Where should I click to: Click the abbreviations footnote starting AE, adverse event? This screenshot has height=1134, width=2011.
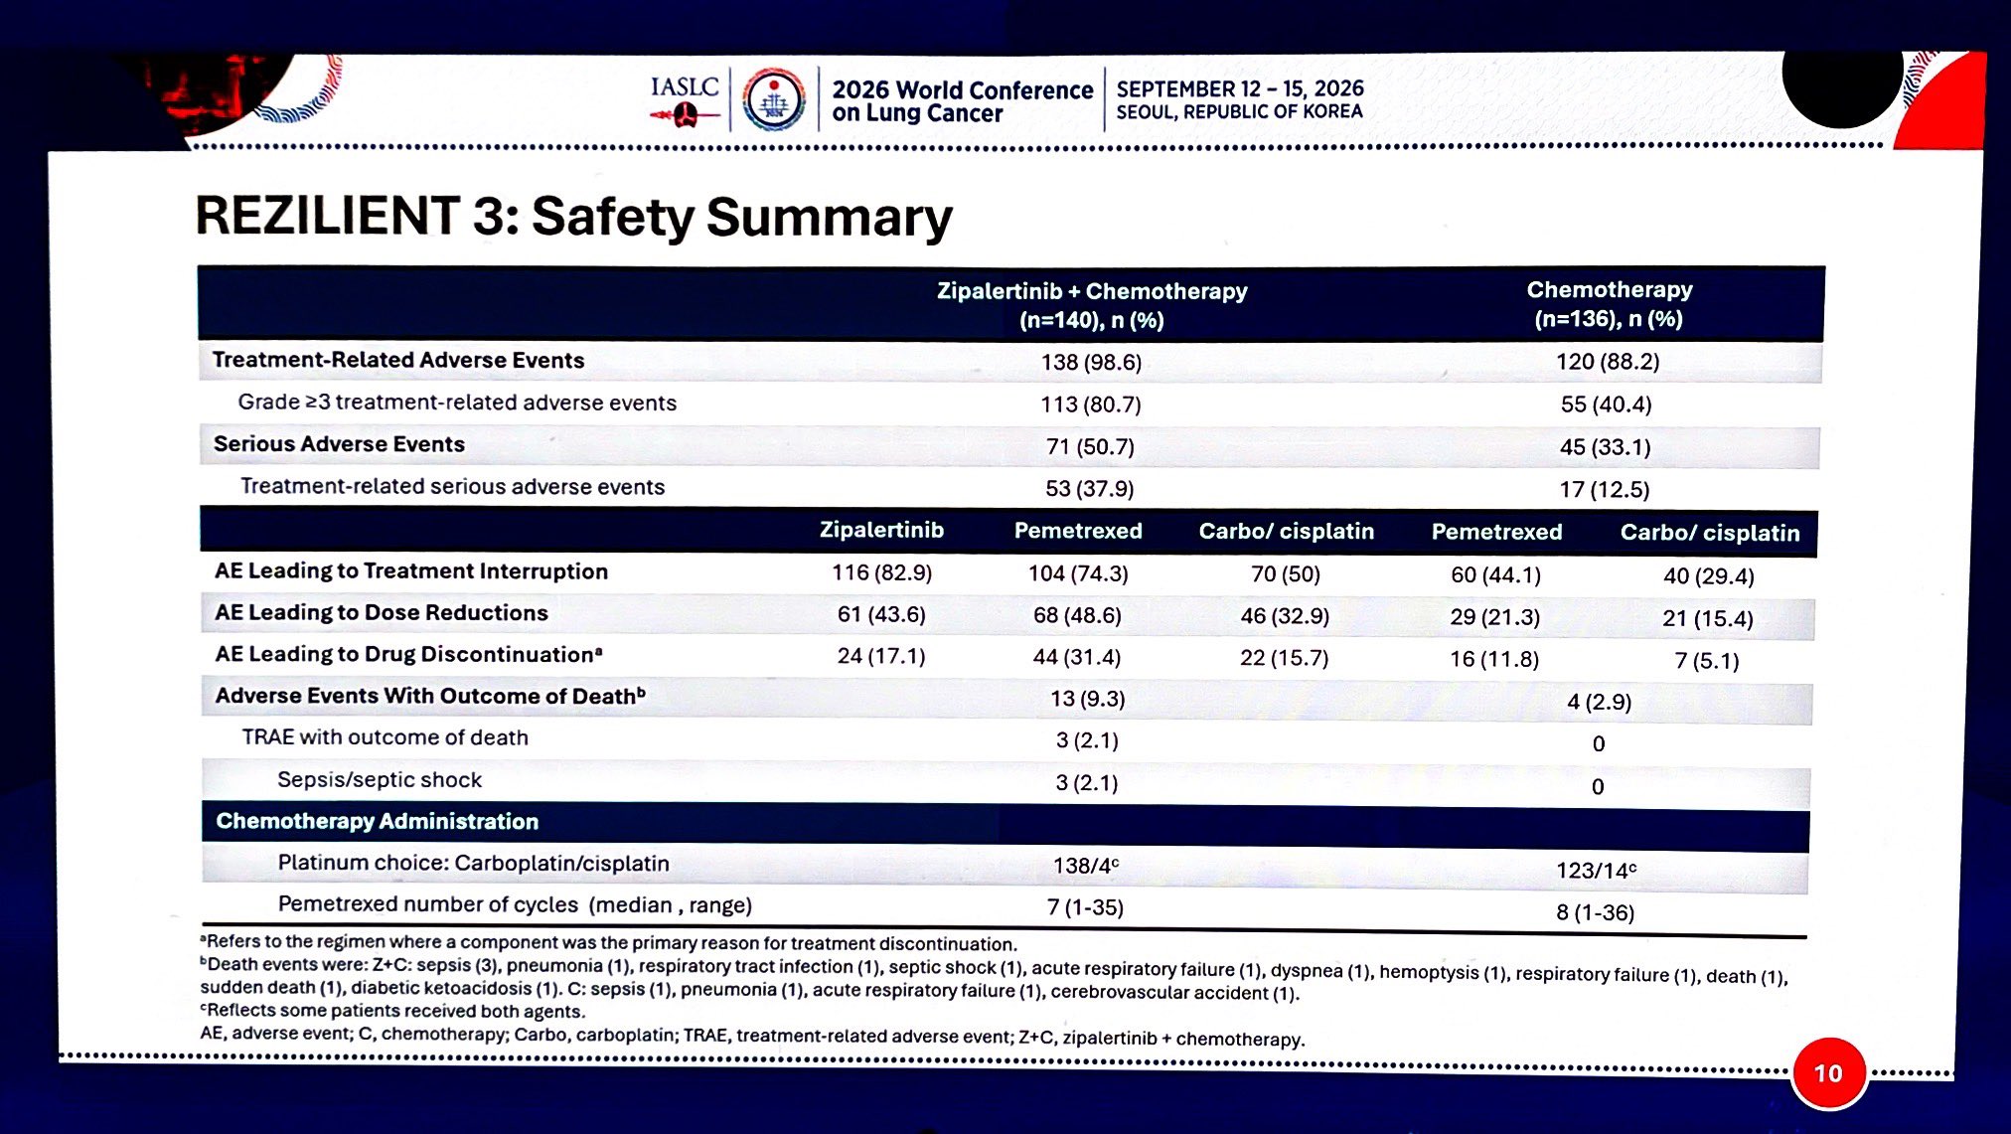pyautogui.click(x=752, y=1036)
